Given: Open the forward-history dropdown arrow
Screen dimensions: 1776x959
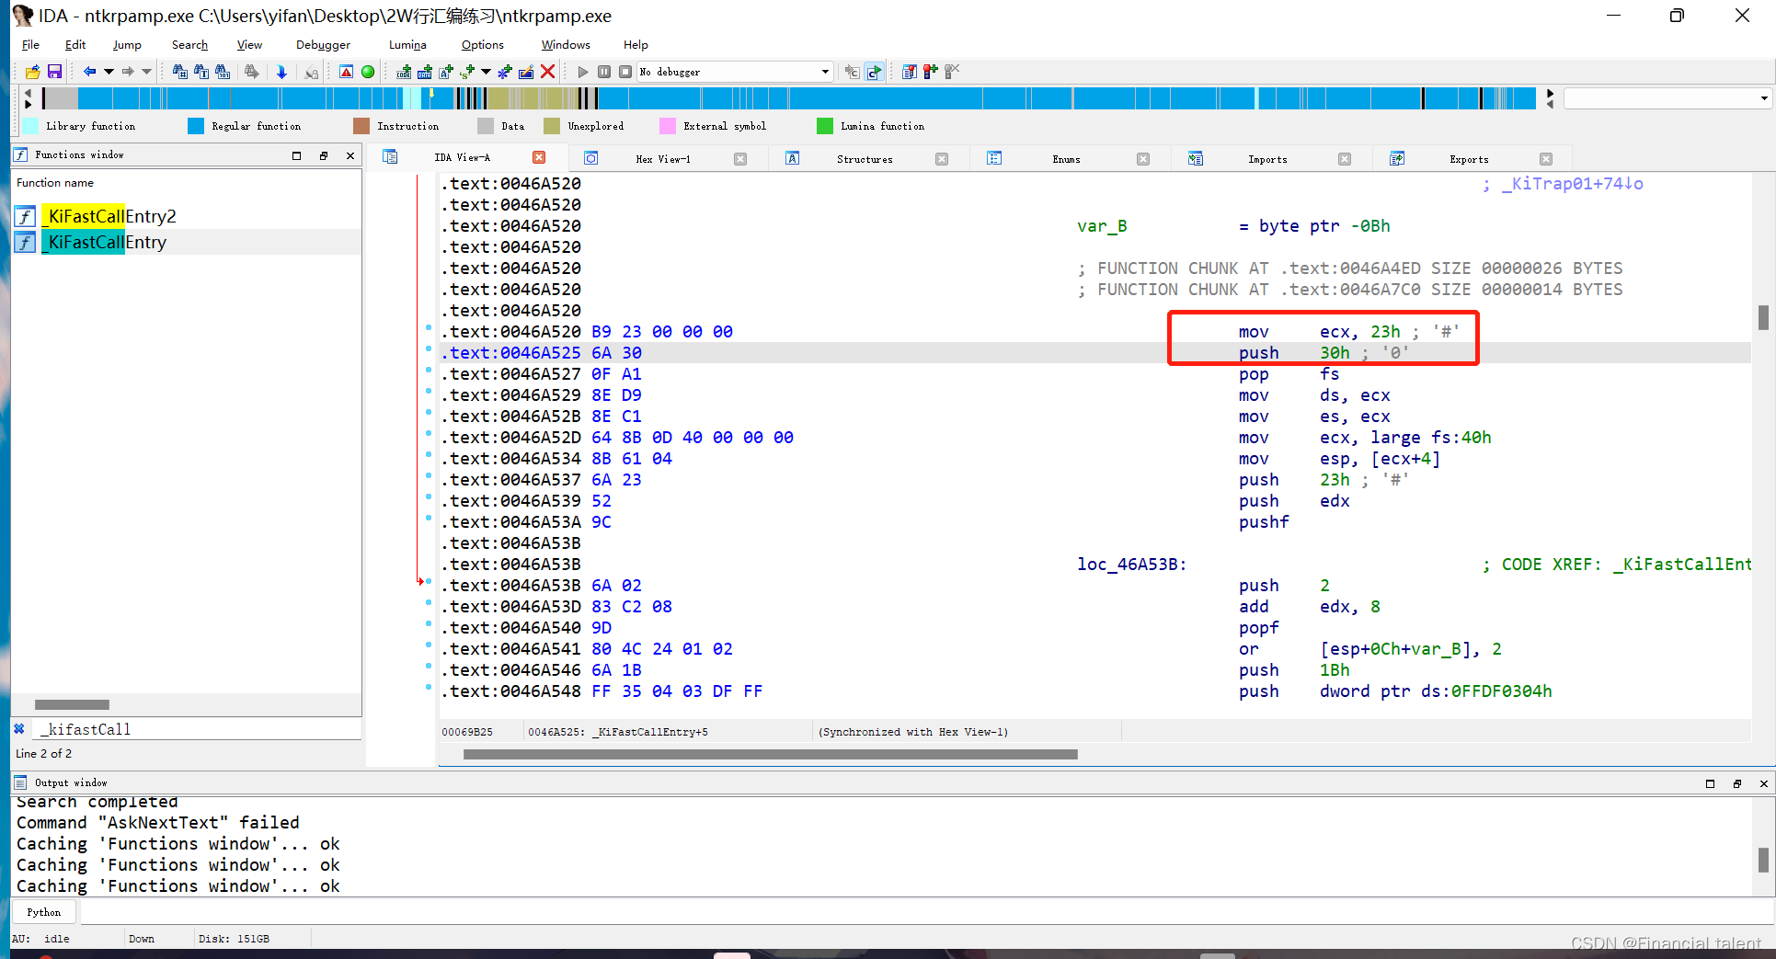Looking at the screenshot, I should coord(146,72).
